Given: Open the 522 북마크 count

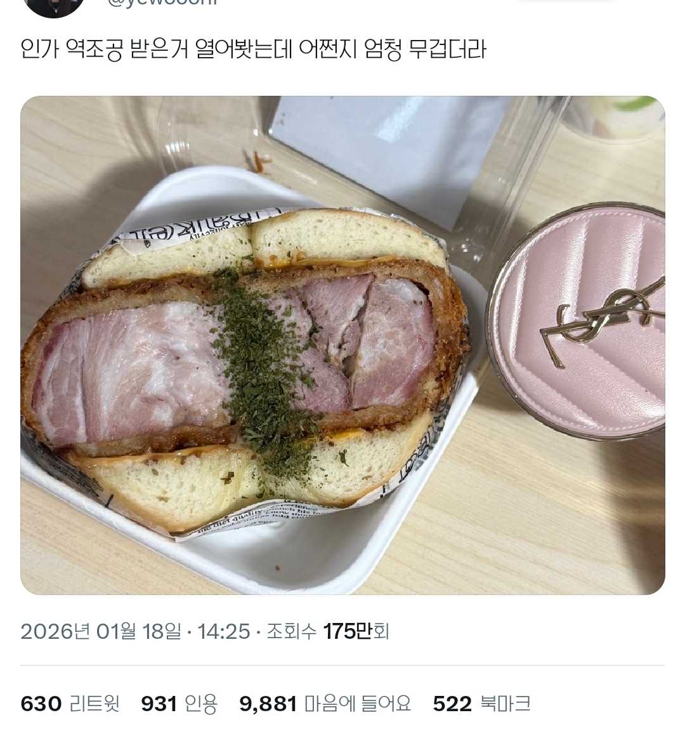Looking at the screenshot, I should [481, 704].
